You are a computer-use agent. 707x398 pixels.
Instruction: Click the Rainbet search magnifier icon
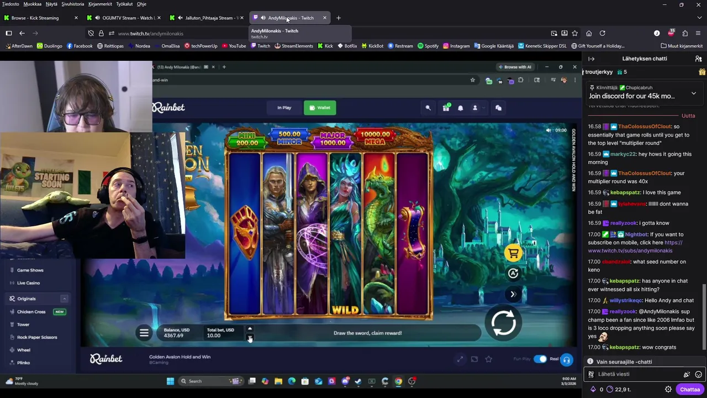click(428, 108)
